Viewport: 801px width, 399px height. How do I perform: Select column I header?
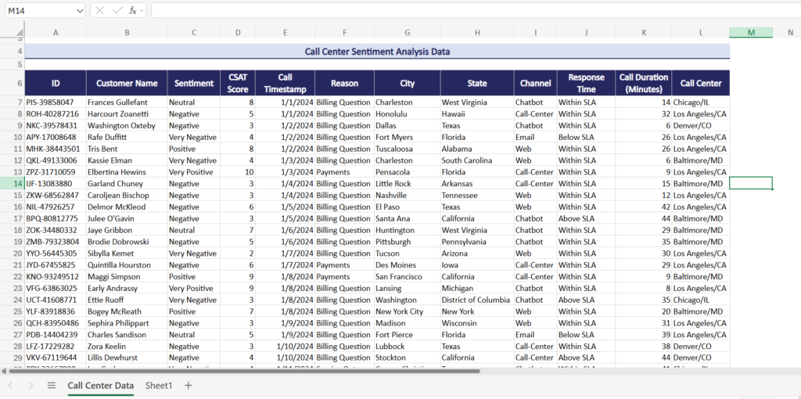pyautogui.click(x=535, y=33)
